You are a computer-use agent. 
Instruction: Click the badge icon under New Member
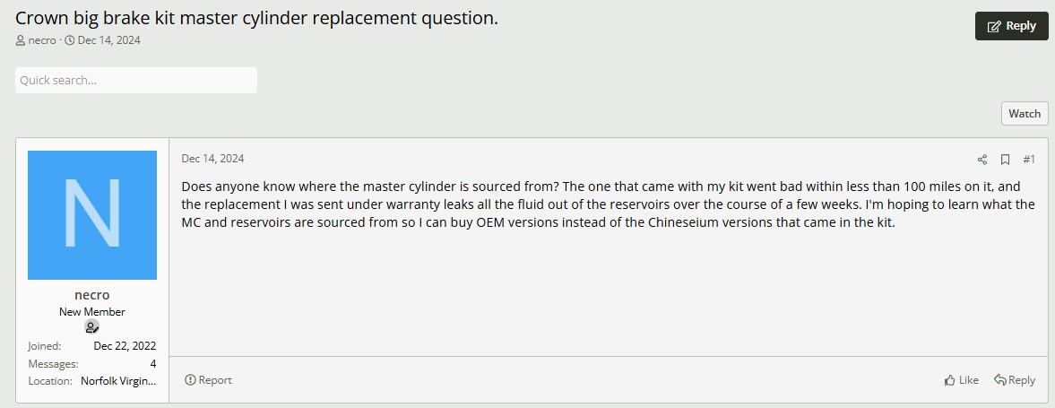[x=92, y=327]
